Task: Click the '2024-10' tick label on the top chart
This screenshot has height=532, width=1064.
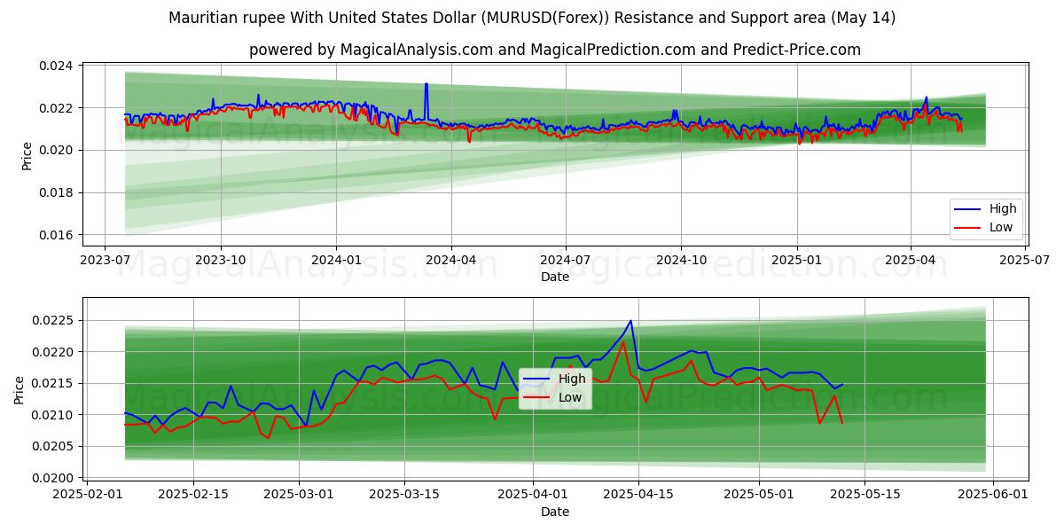Action: click(x=681, y=261)
